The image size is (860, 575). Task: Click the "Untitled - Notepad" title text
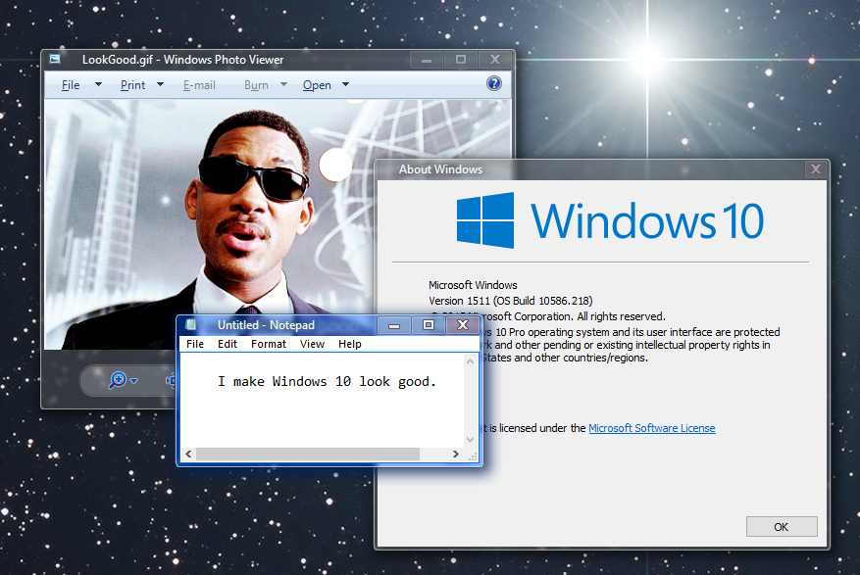point(266,325)
